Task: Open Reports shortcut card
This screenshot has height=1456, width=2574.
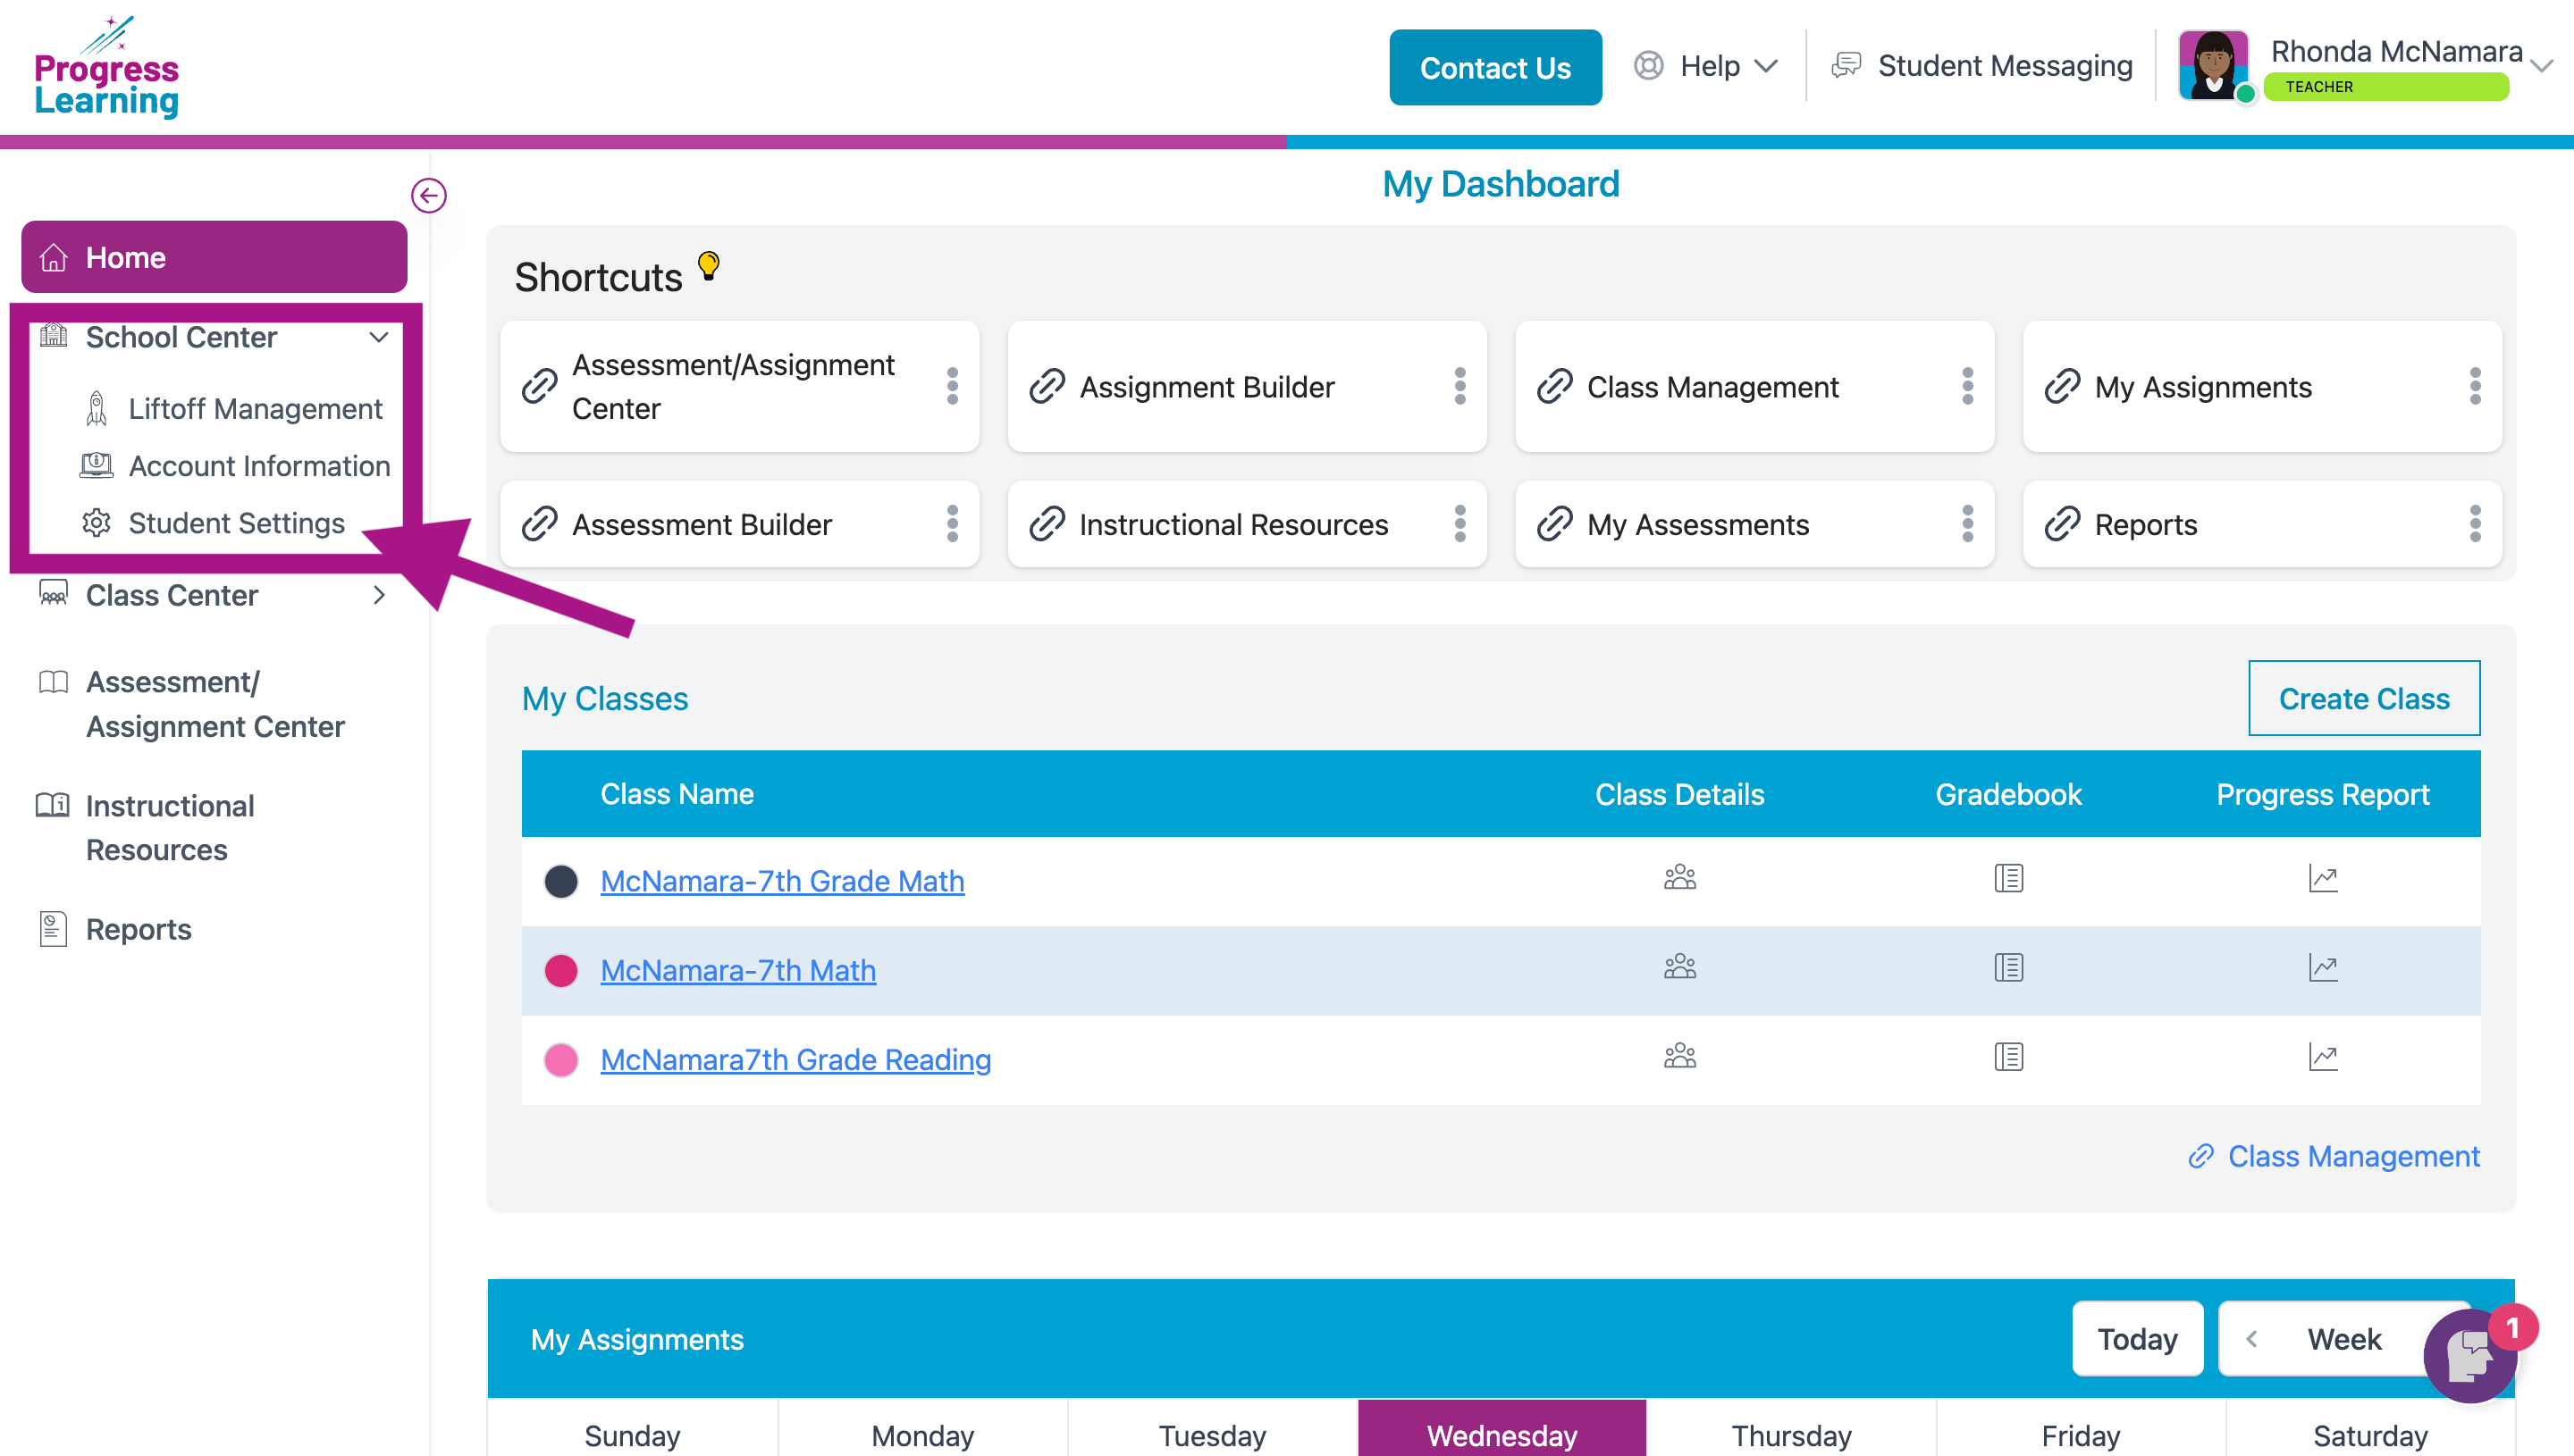Action: 2262,524
